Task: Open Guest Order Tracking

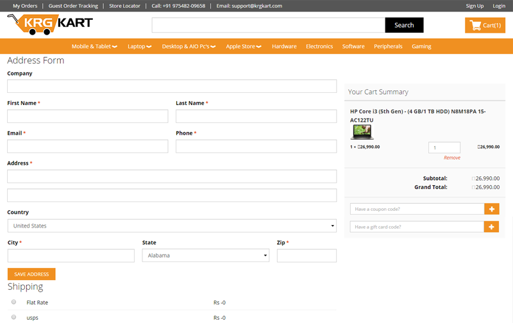Action: click(x=73, y=6)
